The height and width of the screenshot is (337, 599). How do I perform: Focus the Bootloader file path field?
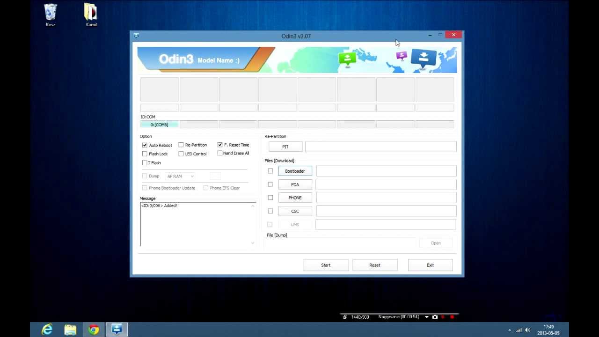click(386, 171)
